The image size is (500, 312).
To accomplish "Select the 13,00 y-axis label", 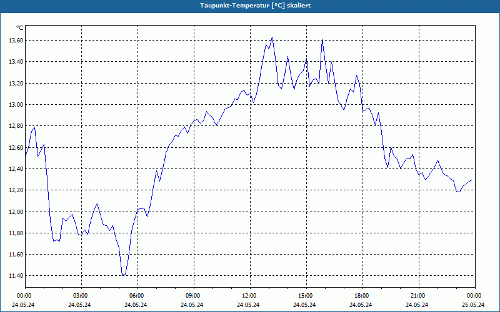I will point(16,104).
